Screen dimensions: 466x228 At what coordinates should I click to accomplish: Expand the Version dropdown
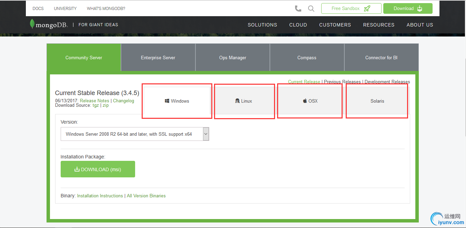pyautogui.click(x=135, y=134)
